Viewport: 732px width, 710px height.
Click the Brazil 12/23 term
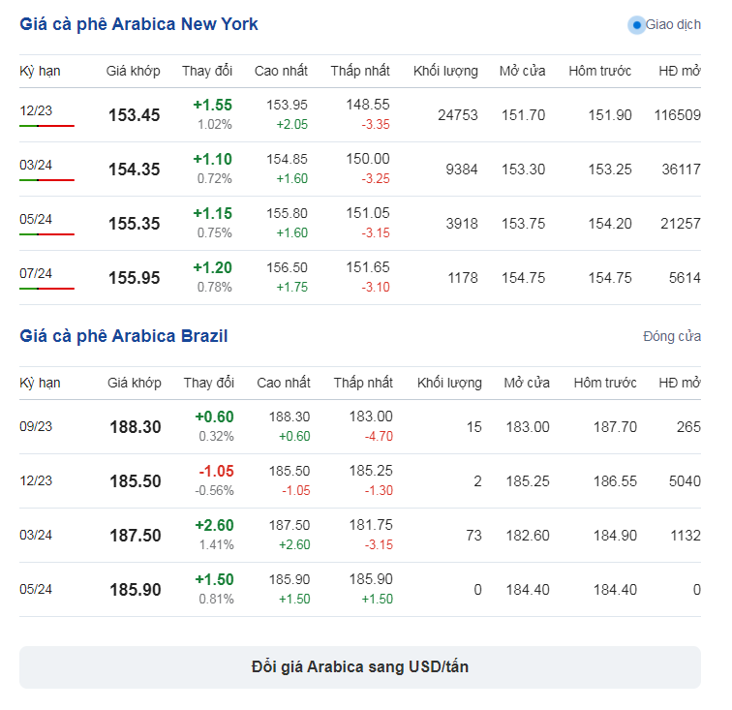(36, 480)
